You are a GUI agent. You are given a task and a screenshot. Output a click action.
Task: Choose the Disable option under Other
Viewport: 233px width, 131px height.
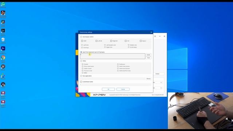pyautogui.click(x=83, y=64)
